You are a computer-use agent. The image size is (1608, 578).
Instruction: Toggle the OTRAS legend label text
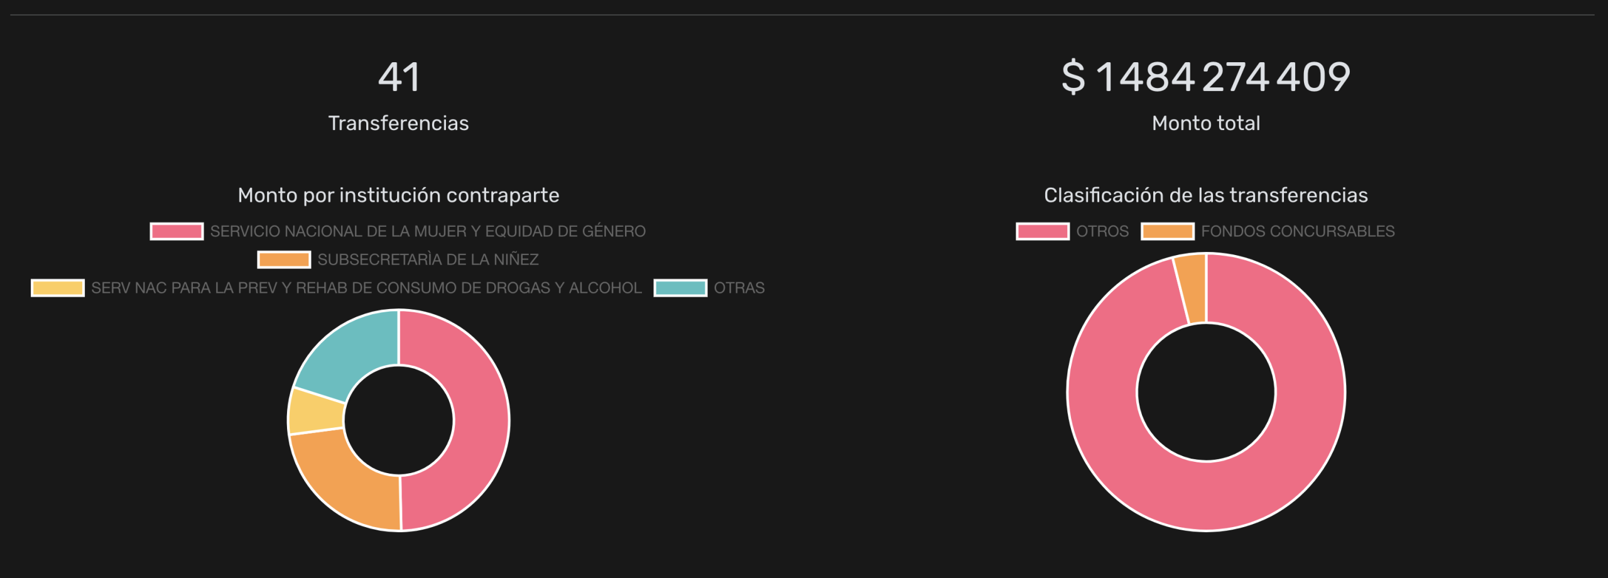739,288
